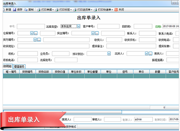Click the 日期 date field
The height and width of the screenshot is (131, 180).
171,26
